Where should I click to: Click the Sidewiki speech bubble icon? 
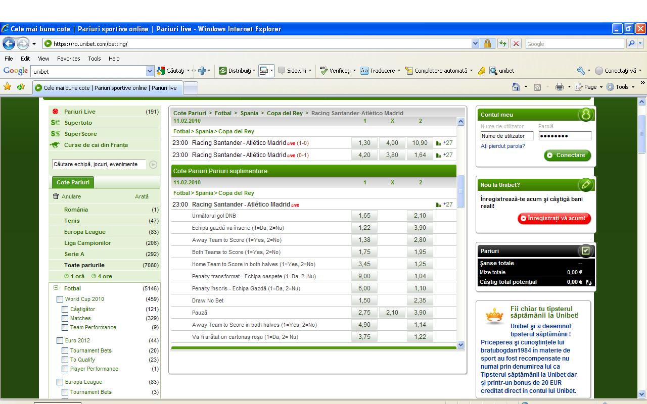(282, 71)
